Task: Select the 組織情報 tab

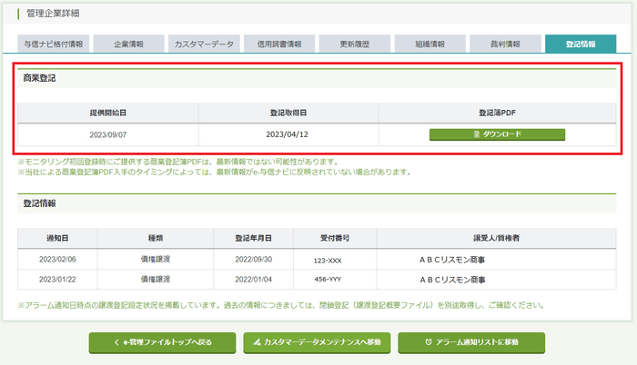Action: [x=430, y=43]
